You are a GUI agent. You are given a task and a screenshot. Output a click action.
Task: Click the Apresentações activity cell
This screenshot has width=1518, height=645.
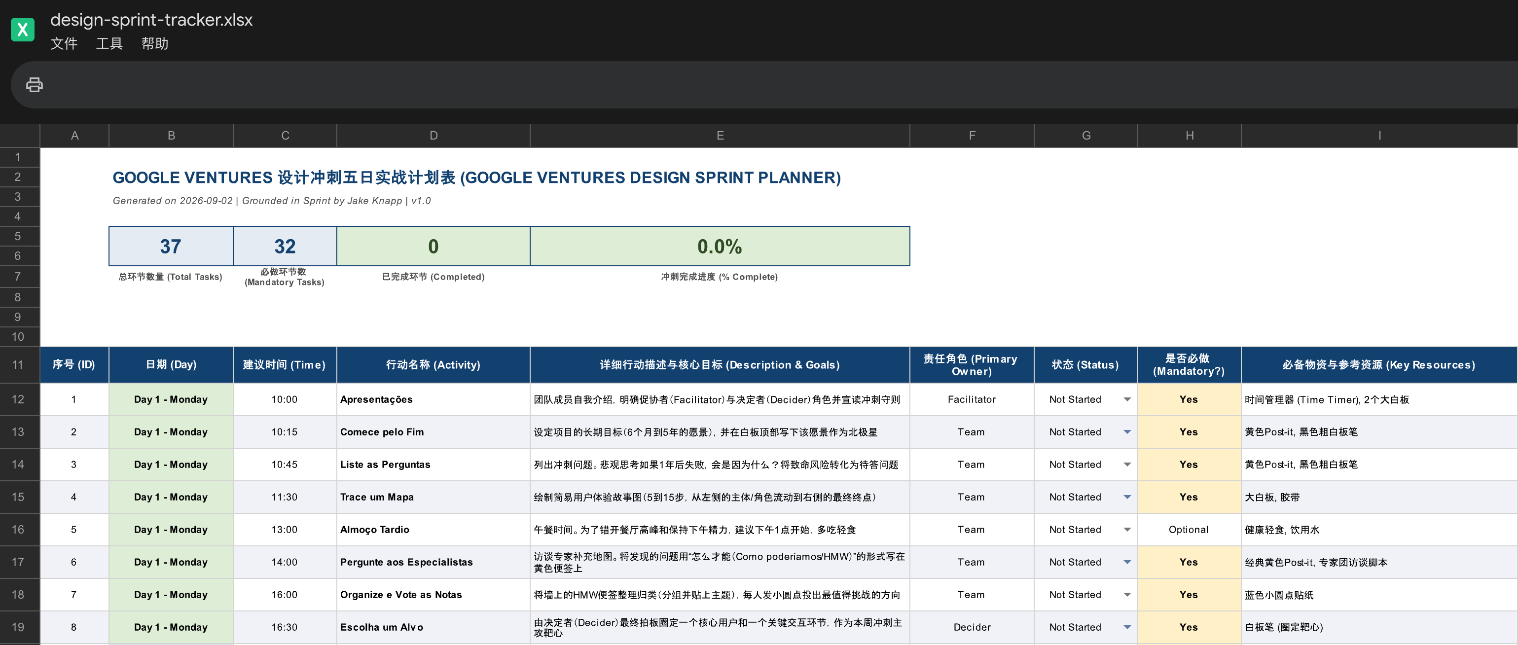click(x=433, y=399)
